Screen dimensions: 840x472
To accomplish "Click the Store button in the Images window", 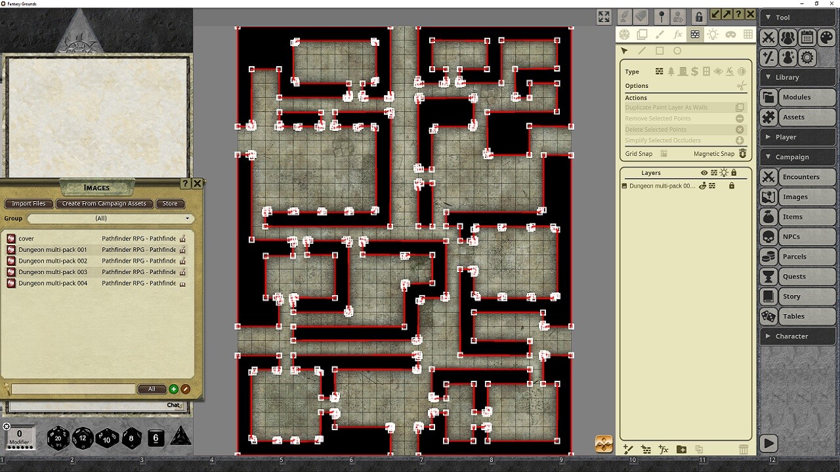I will click(x=170, y=204).
